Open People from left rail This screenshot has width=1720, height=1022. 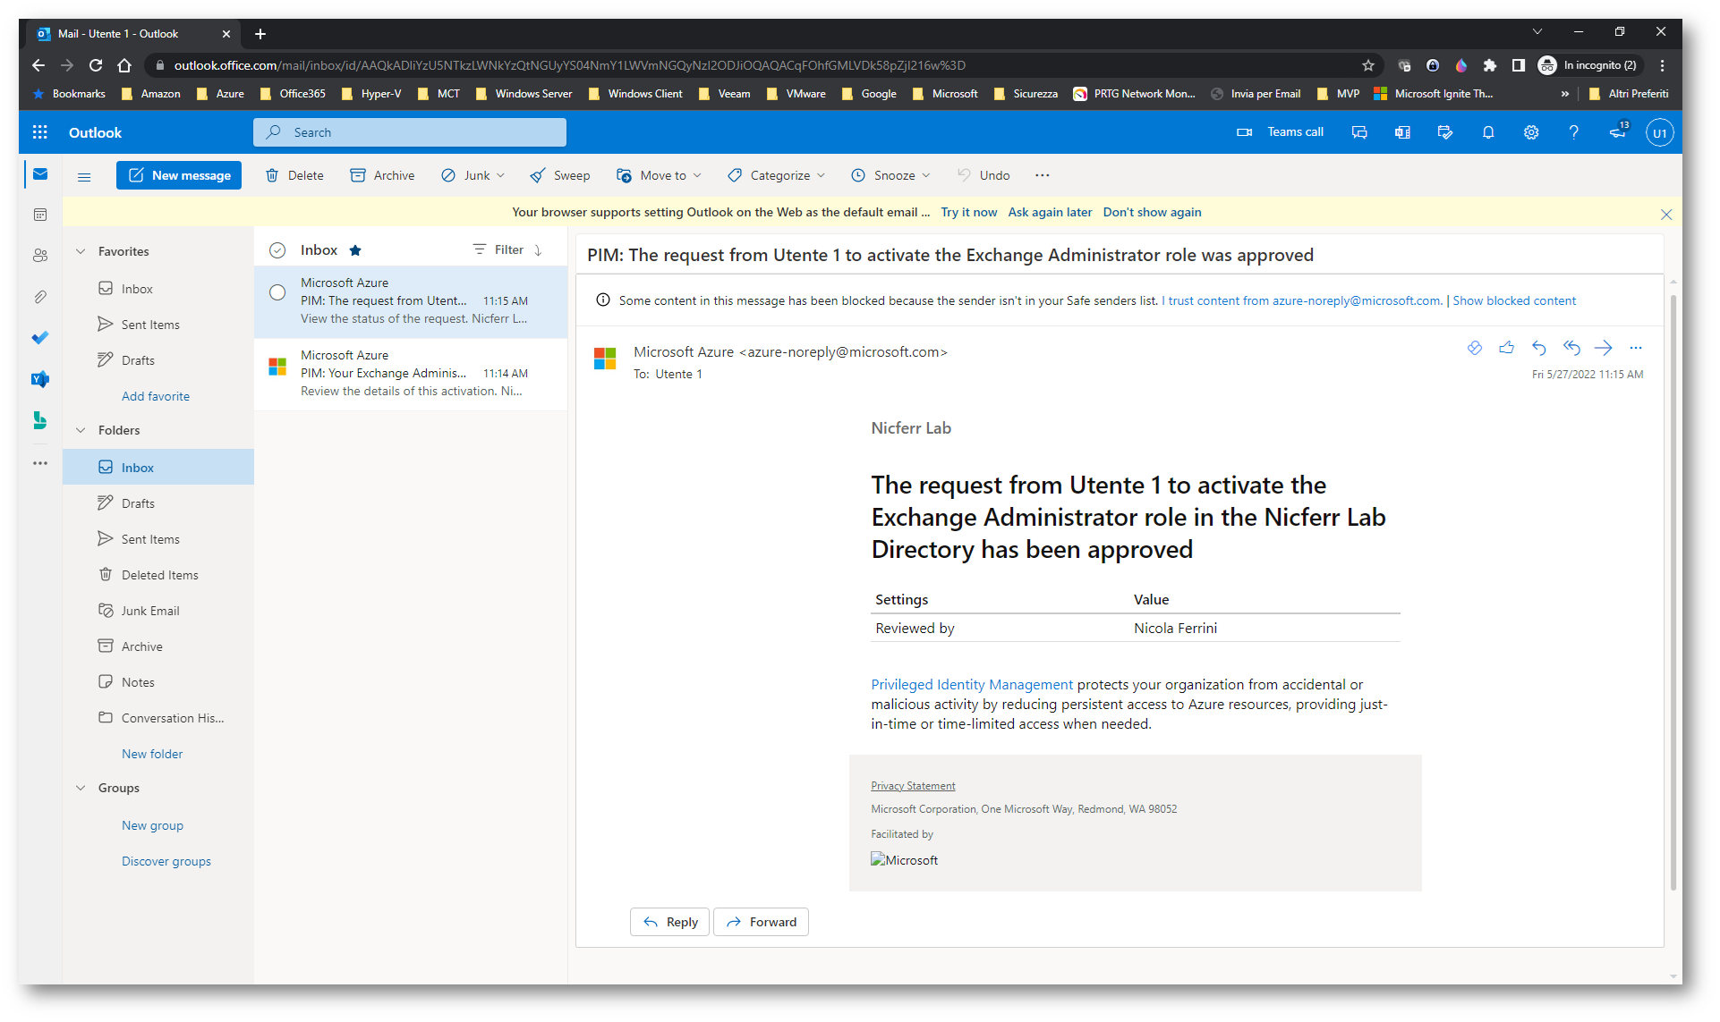40,256
